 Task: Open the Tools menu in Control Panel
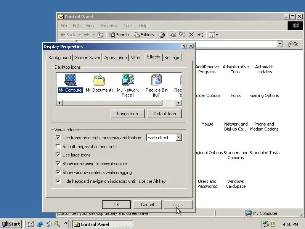point(128,26)
